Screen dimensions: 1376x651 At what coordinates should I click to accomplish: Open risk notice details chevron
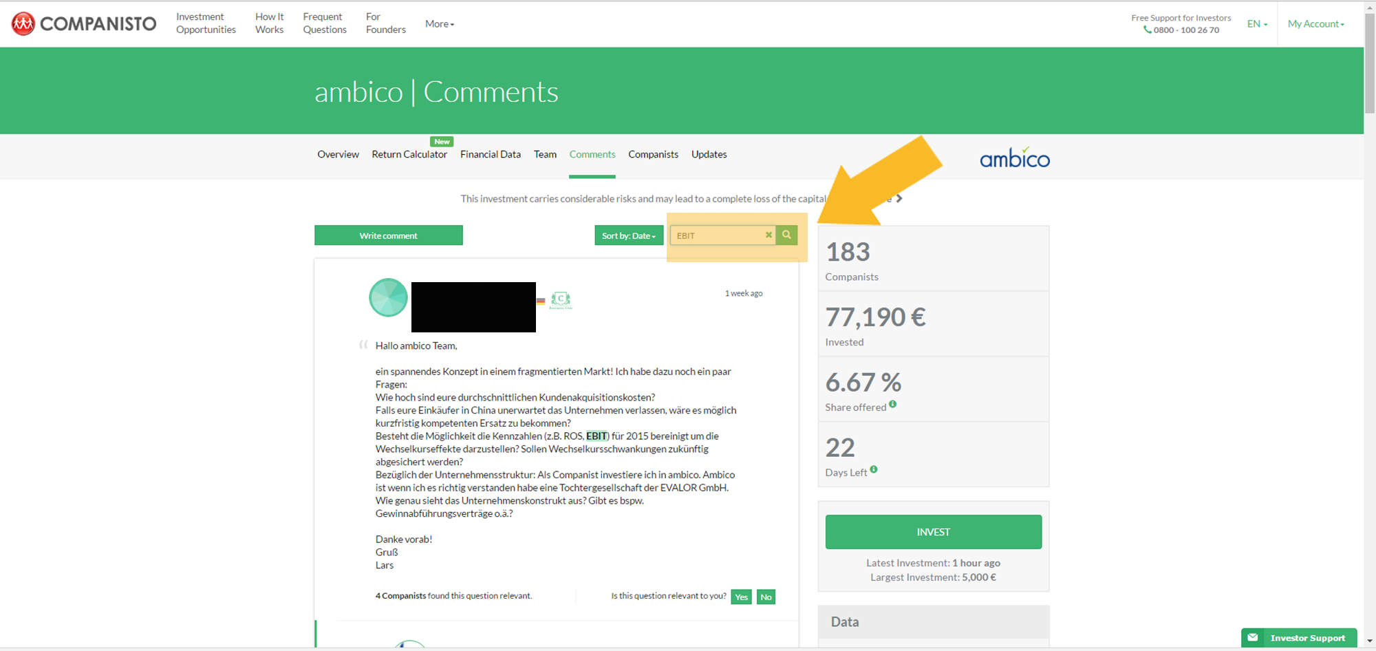(x=899, y=199)
